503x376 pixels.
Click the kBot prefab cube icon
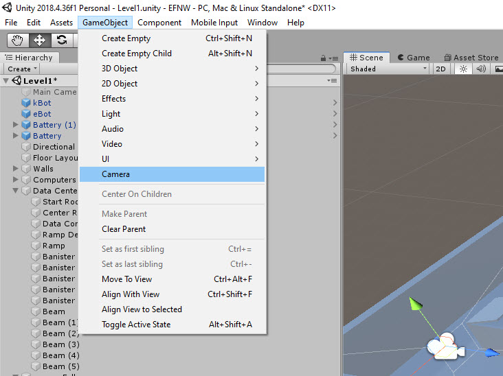point(26,103)
